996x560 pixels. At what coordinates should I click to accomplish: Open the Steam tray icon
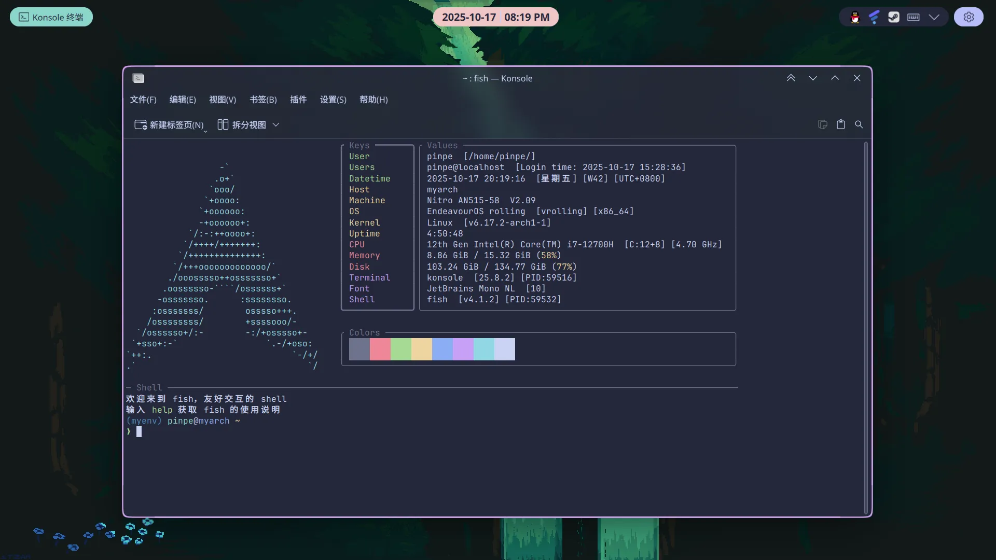pyautogui.click(x=893, y=17)
